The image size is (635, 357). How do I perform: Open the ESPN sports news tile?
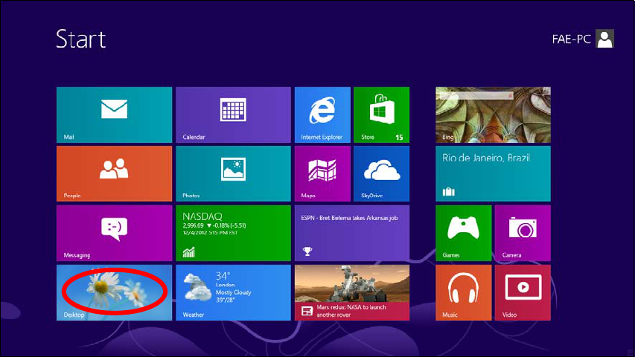pyautogui.click(x=352, y=233)
